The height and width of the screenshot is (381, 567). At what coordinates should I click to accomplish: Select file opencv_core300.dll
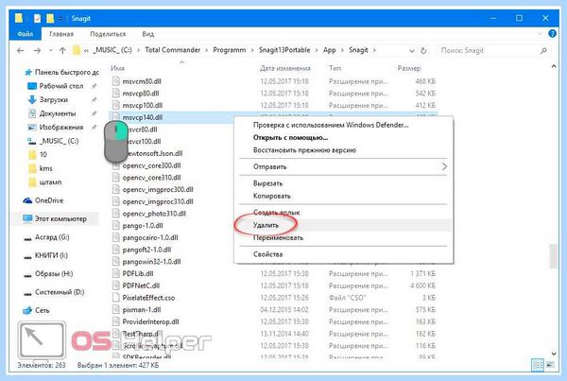(x=151, y=165)
